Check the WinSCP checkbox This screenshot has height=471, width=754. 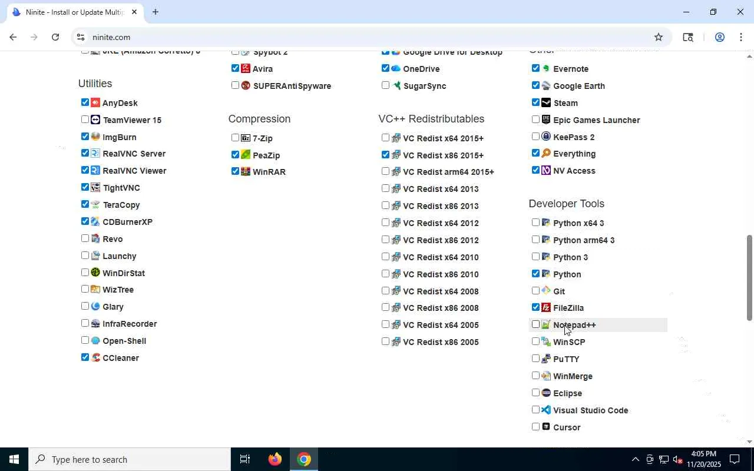click(535, 341)
